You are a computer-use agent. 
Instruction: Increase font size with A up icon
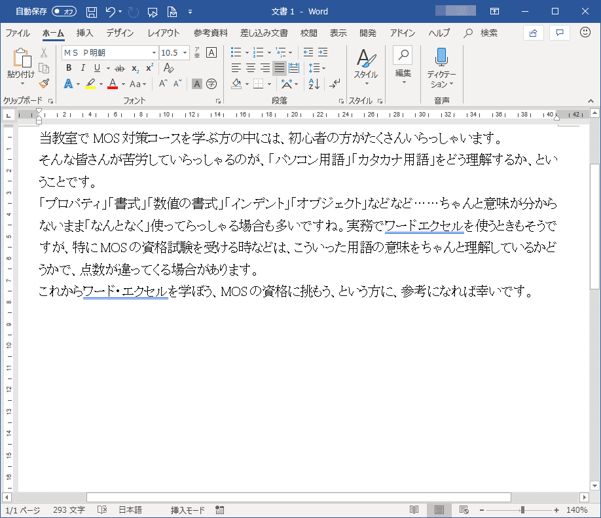(x=163, y=84)
